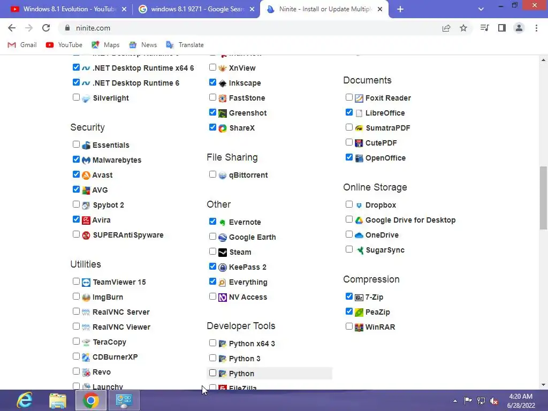Click the 7-Zip icon

coord(359,298)
